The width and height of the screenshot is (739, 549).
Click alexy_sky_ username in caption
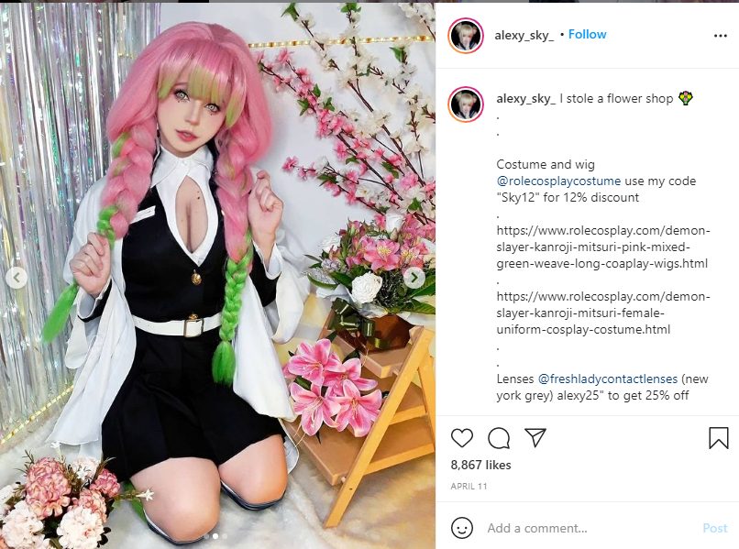[x=526, y=98]
